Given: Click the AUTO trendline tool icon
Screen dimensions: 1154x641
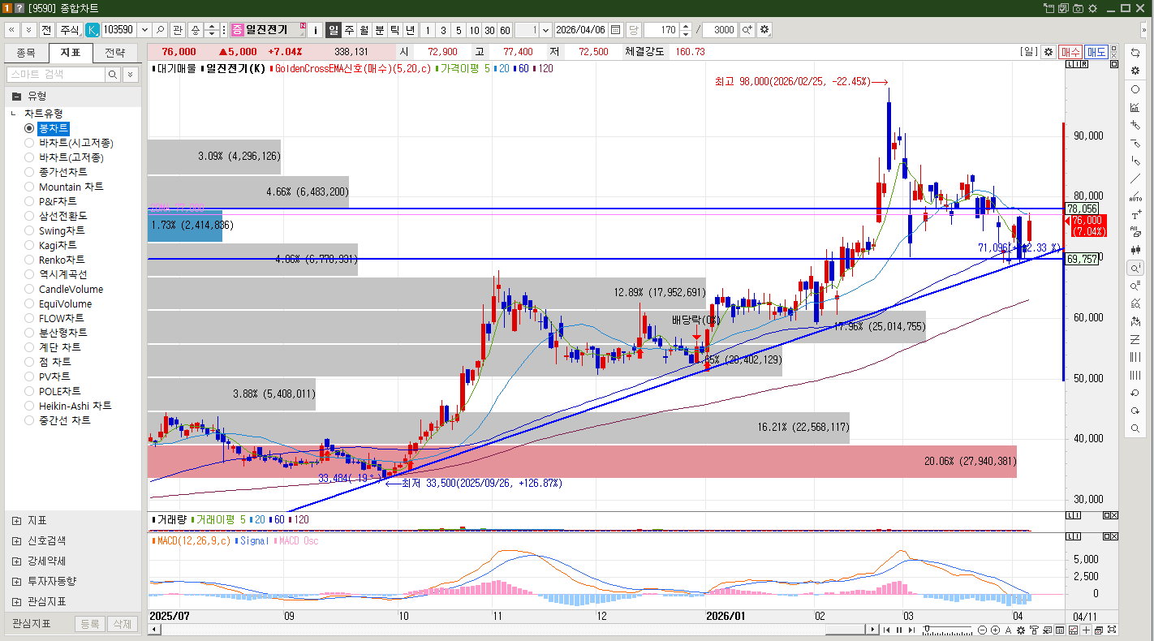Looking at the screenshot, I should coord(1135,197).
